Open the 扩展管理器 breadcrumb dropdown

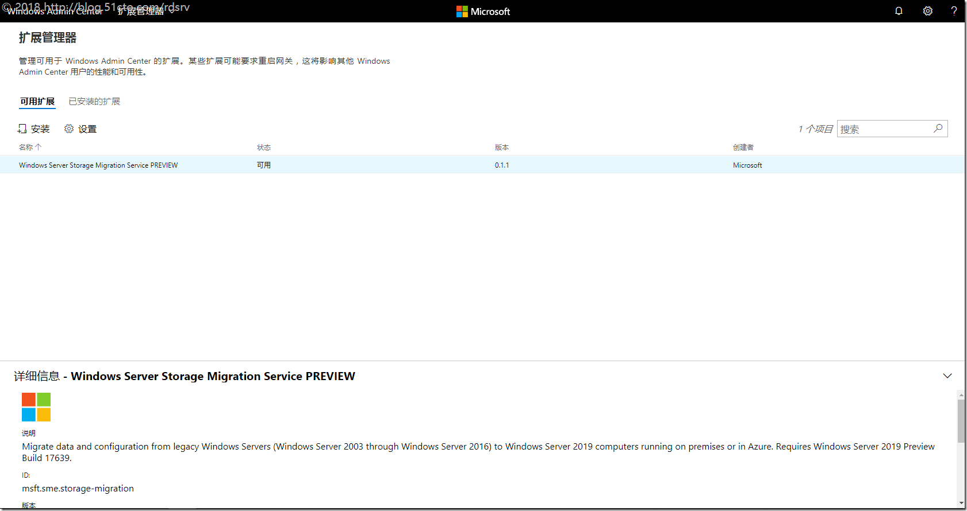pyautogui.click(x=145, y=11)
